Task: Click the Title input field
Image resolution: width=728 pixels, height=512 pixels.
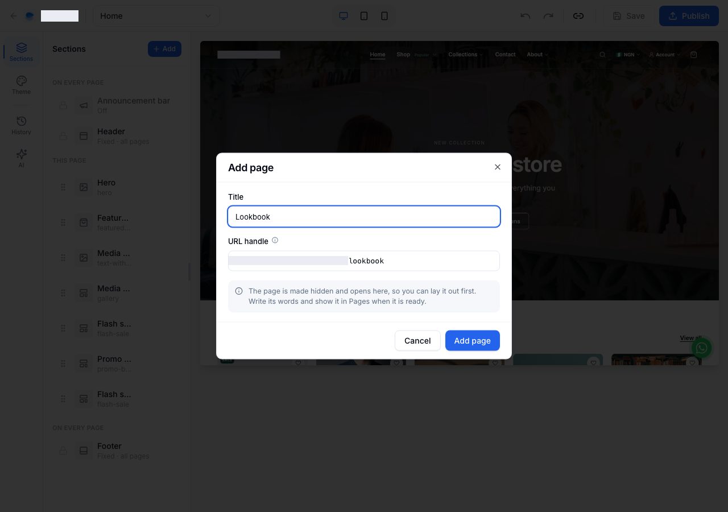Action: (364, 217)
